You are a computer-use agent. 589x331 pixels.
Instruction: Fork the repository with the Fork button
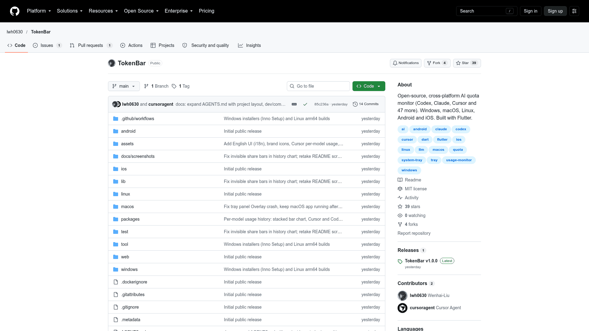point(437,63)
